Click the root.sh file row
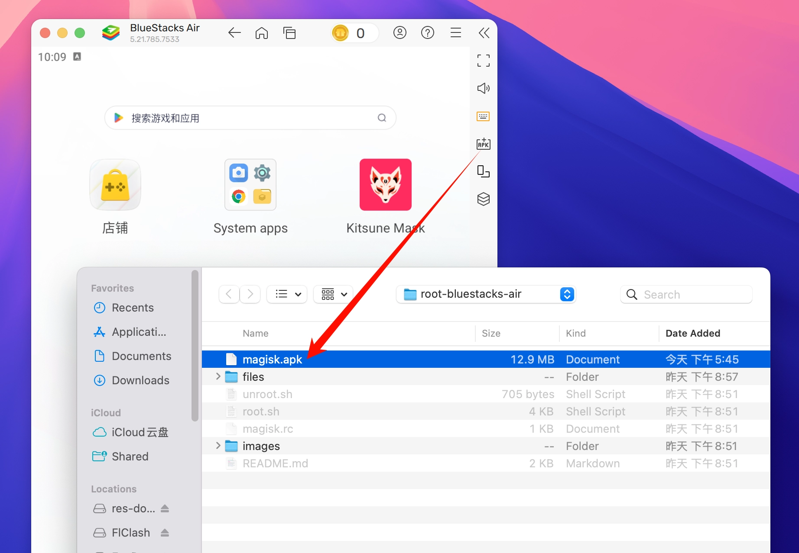This screenshot has width=799, height=553. click(486, 411)
